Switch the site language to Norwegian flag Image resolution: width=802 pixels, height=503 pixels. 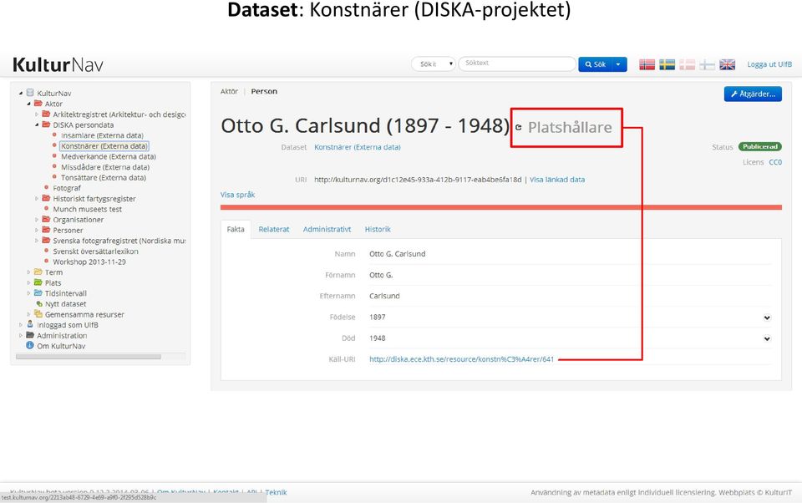pyautogui.click(x=647, y=64)
